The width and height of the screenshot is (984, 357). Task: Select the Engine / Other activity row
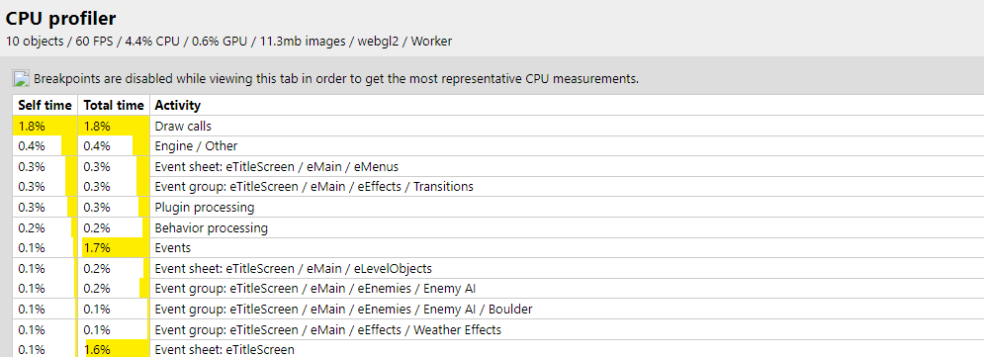point(498,146)
